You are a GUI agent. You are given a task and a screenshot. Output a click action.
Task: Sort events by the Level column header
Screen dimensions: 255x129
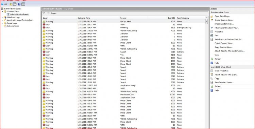60,18
